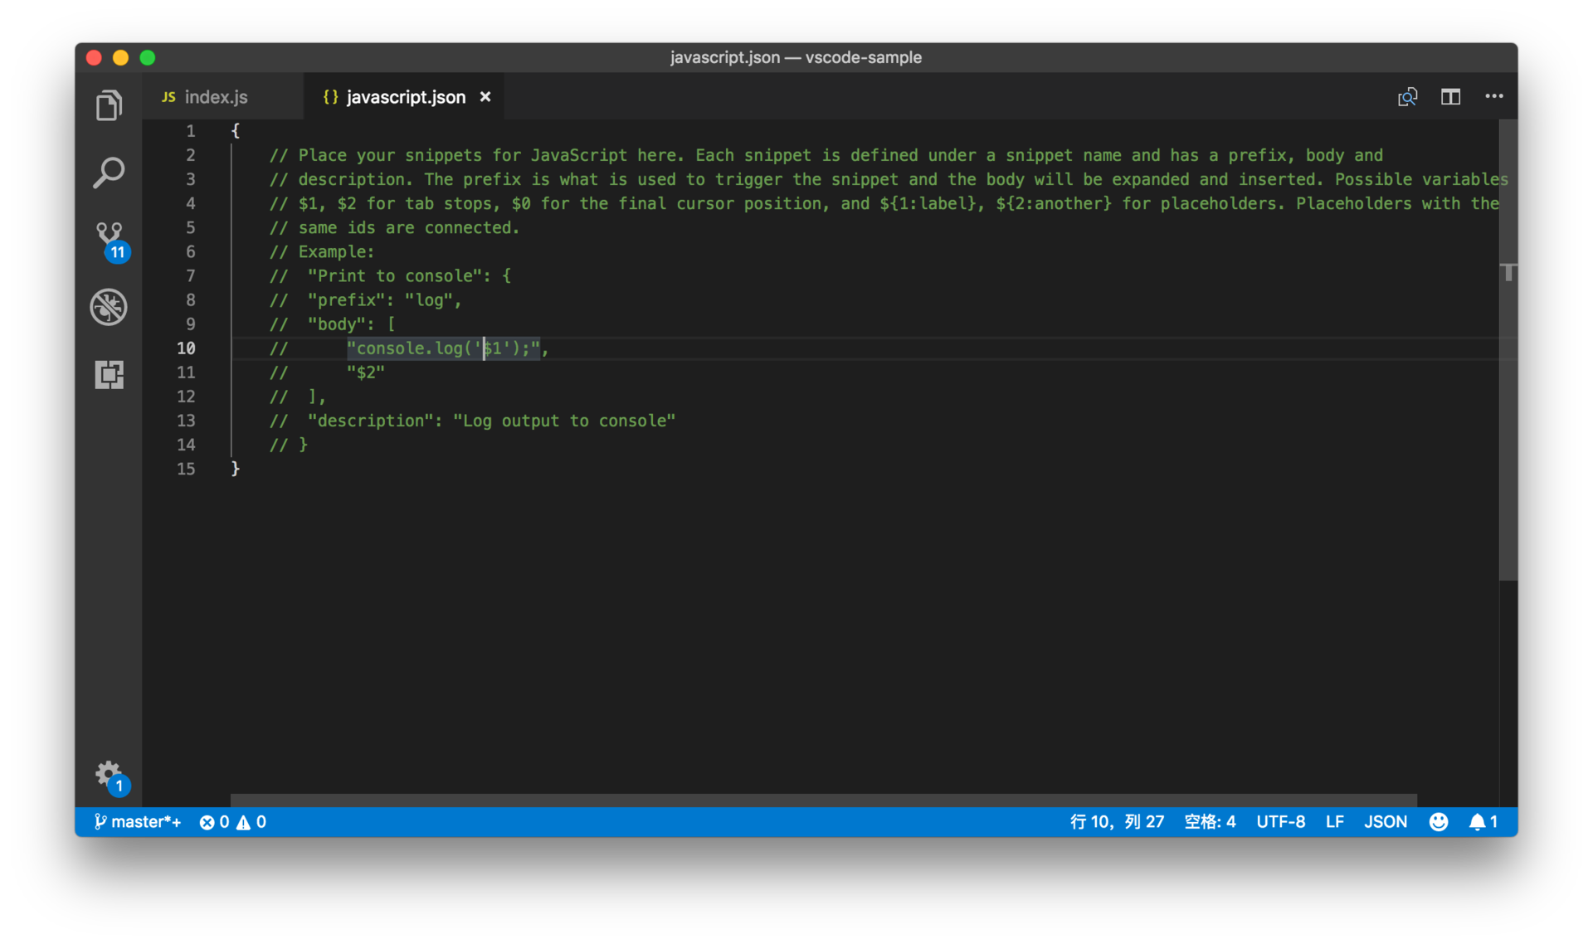Open the Extensions view
The image size is (1593, 944).
click(x=109, y=374)
